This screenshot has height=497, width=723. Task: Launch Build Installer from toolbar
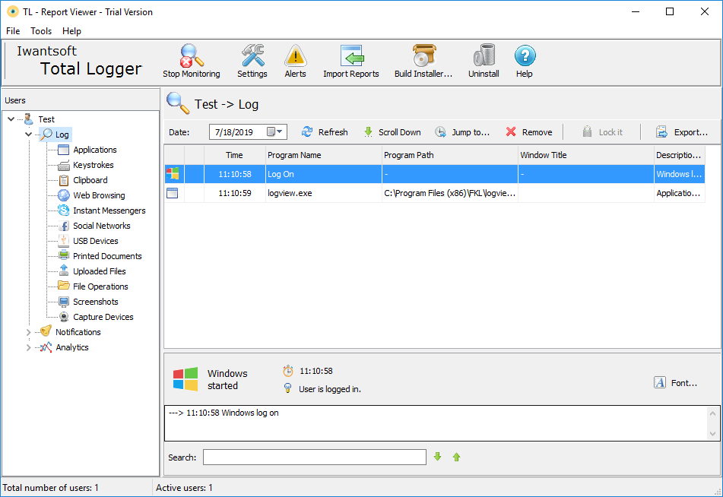423,57
